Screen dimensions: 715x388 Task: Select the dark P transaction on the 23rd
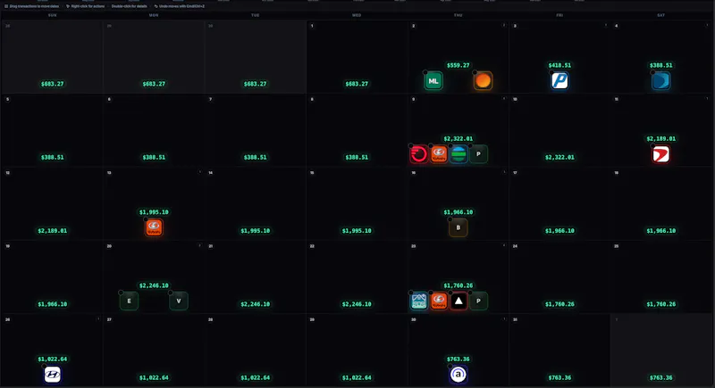point(478,301)
